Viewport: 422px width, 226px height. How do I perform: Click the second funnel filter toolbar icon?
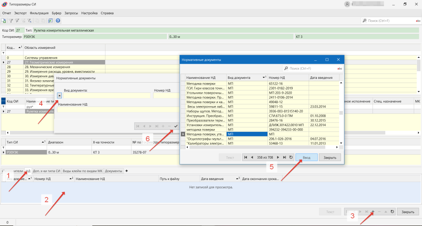pos(17,21)
